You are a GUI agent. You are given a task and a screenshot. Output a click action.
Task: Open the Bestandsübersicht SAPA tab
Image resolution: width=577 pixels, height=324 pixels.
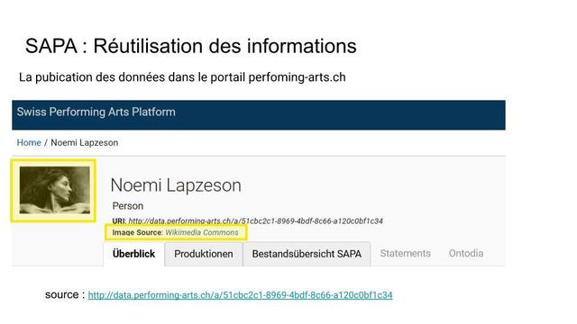307,254
